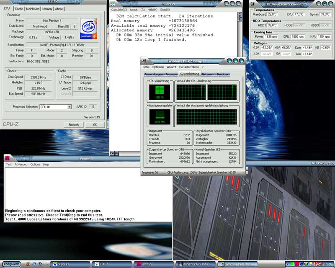
Task: Click the Super PI title bar icon
Action: (113, 4)
